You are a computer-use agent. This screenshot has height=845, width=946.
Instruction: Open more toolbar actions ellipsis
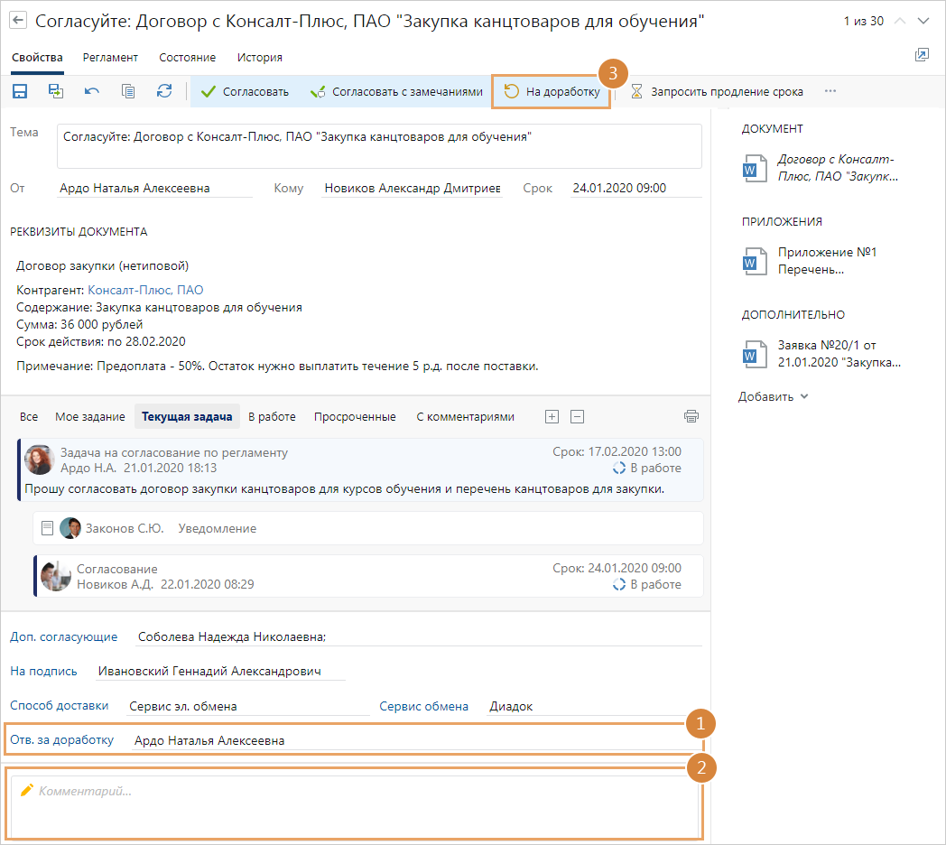830,91
